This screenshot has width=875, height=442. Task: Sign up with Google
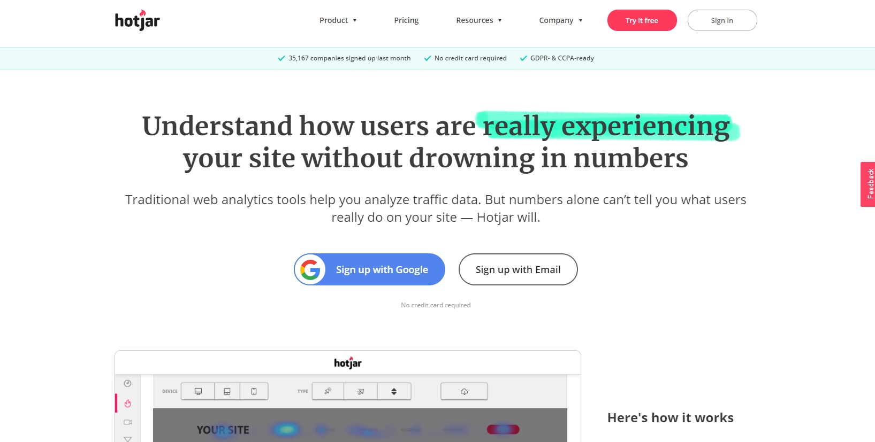(x=369, y=269)
